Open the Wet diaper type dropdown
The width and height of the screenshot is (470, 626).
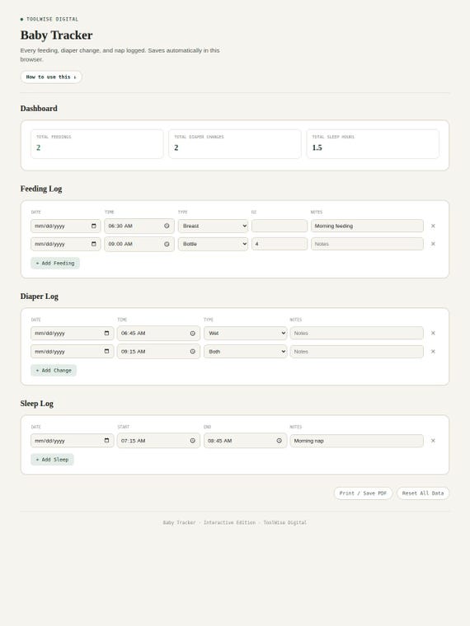[x=246, y=333]
